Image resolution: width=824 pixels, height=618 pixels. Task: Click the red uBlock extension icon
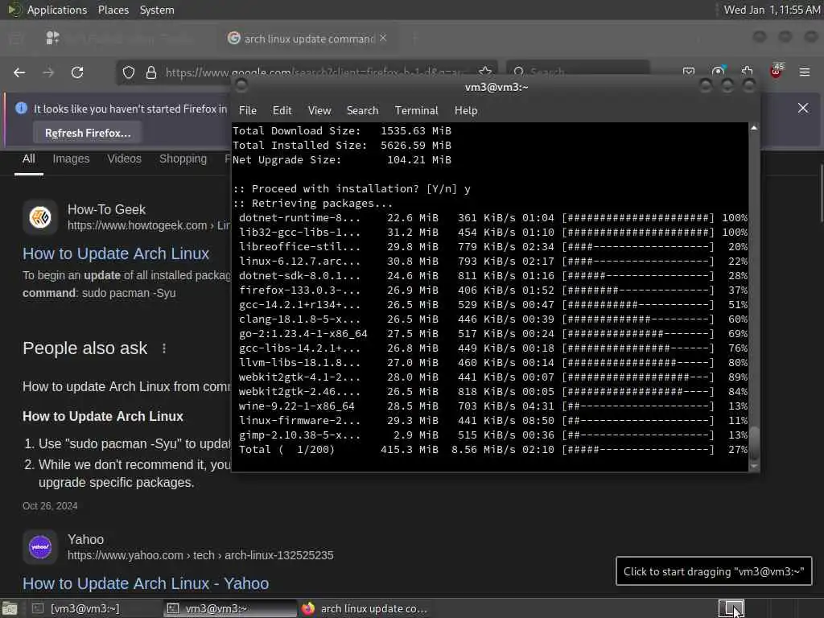(x=777, y=71)
